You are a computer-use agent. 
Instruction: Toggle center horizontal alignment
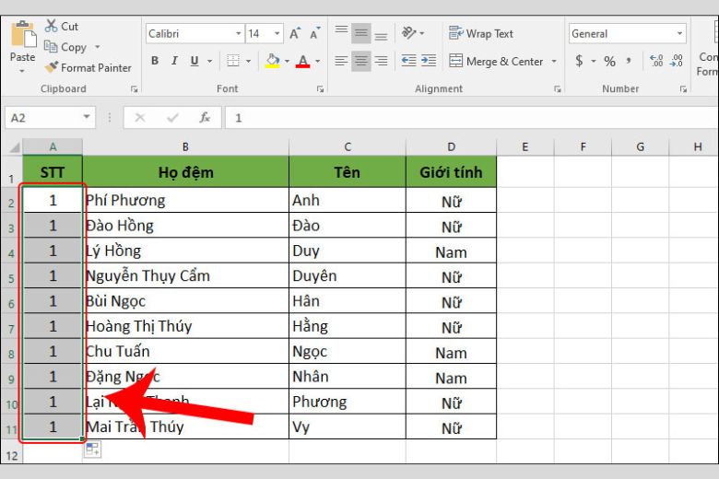tap(360, 61)
